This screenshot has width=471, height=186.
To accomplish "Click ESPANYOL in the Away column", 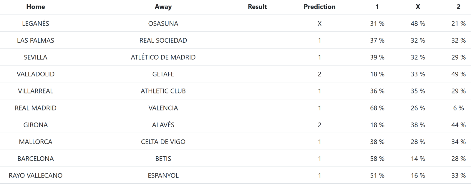I will tap(163, 176).
